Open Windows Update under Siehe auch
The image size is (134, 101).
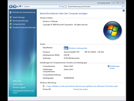19,88
